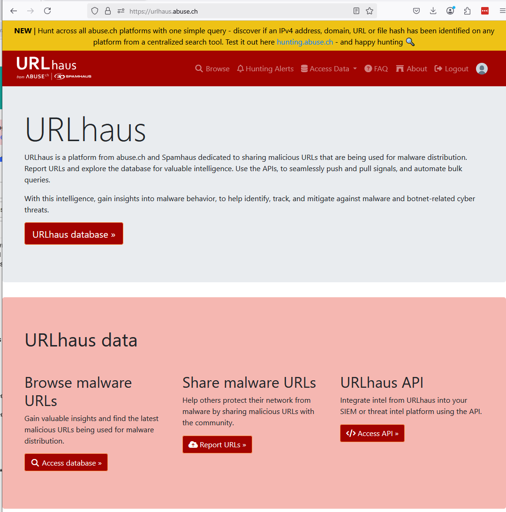Open the tracking protection shield icon
506x512 pixels.
coord(95,11)
